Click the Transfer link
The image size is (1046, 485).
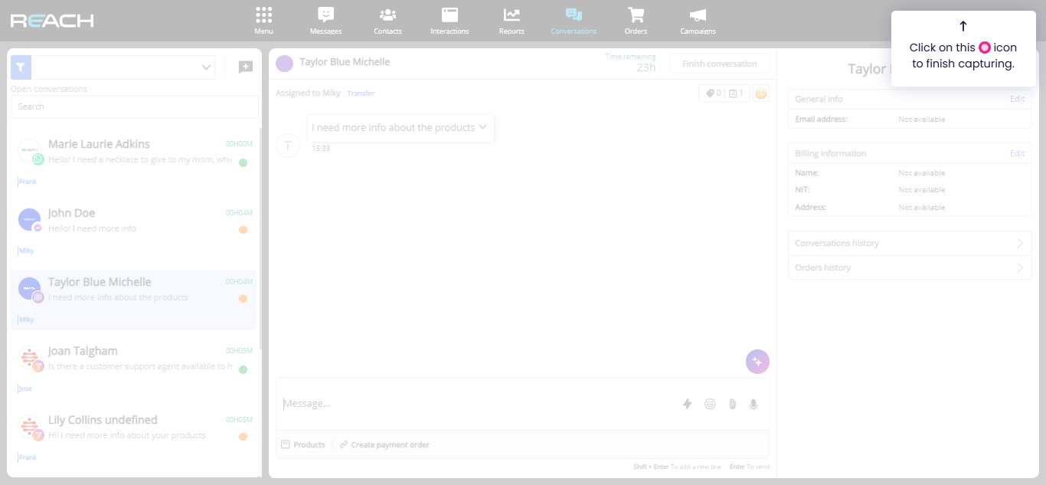pos(361,93)
